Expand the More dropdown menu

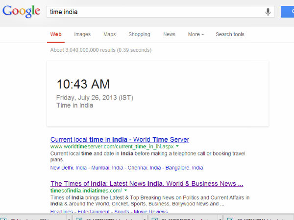pyautogui.click(x=196, y=34)
